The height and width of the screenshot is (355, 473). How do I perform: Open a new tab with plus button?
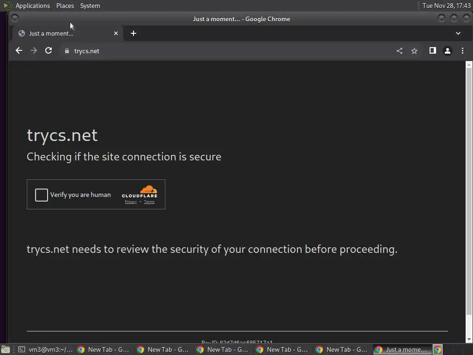(x=133, y=33)
